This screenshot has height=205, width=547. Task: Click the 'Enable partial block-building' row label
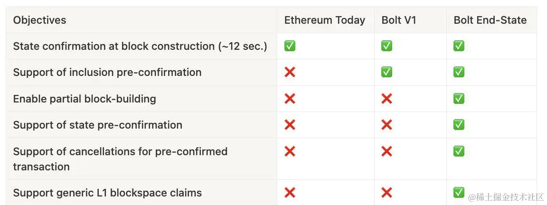pyautogui.click(x=85, y=99)
